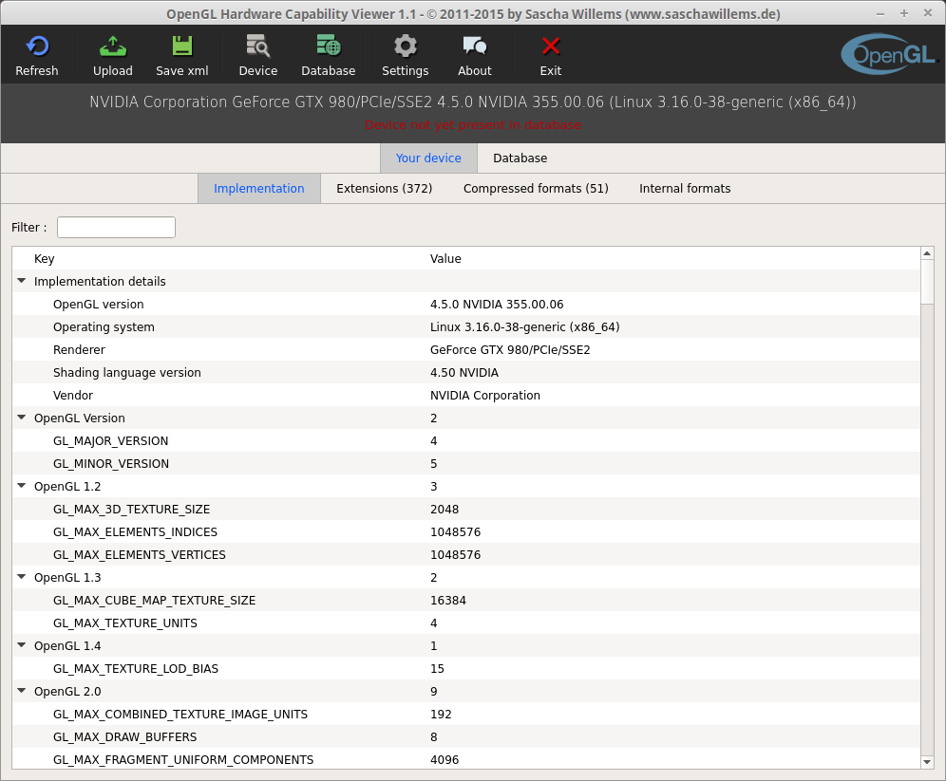The image size is (946, 781).
Task: Select the OpenGL version row
Action: coord(465,304)
